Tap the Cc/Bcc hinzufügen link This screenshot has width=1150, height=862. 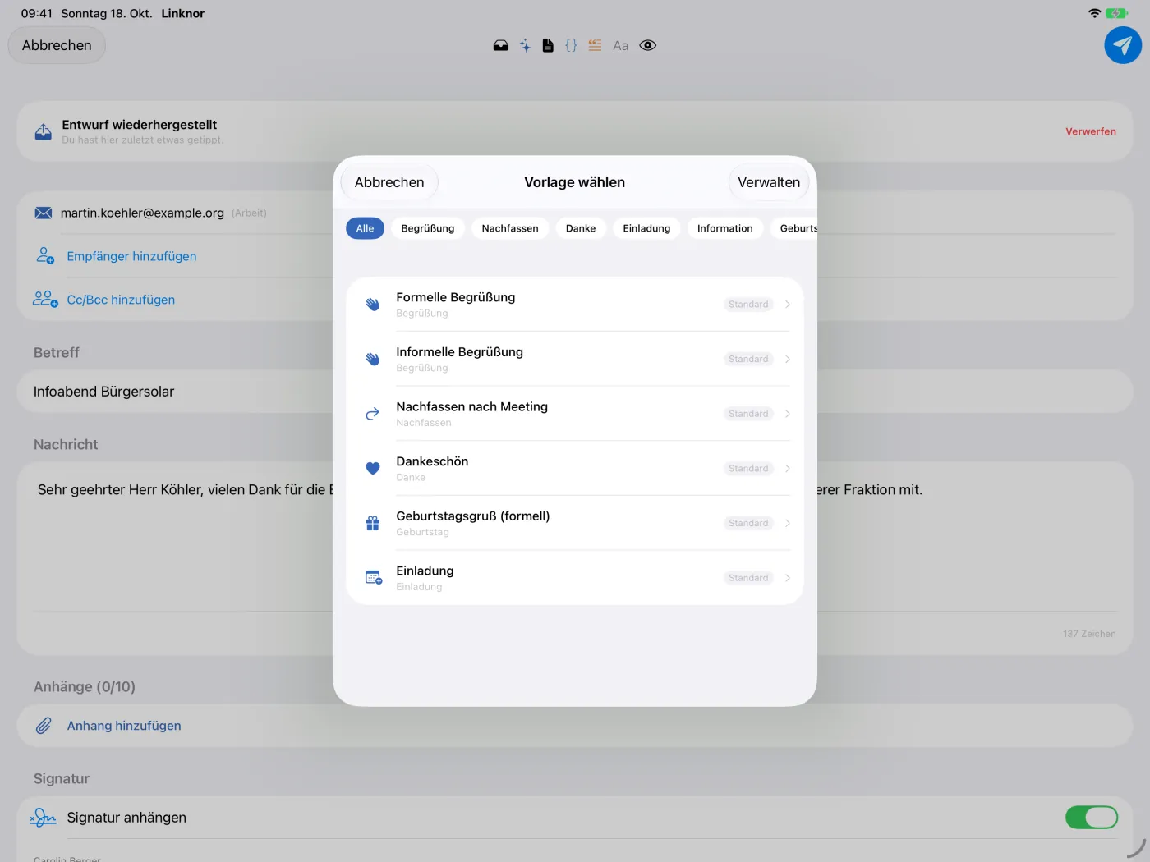[121, 300]
